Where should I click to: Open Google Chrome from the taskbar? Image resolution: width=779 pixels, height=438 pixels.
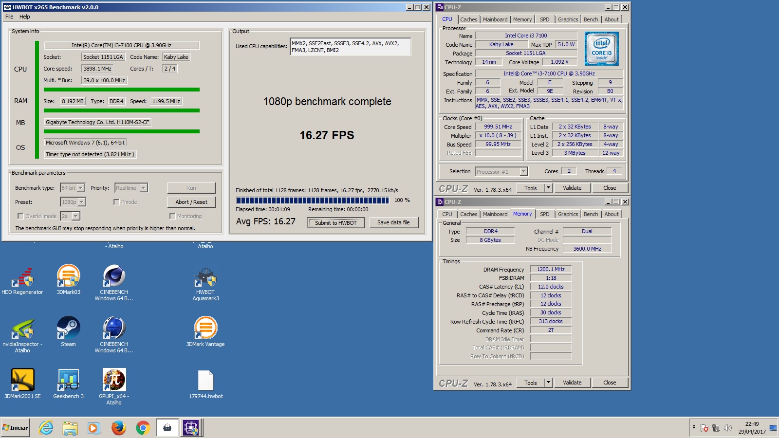coord(143,428)
